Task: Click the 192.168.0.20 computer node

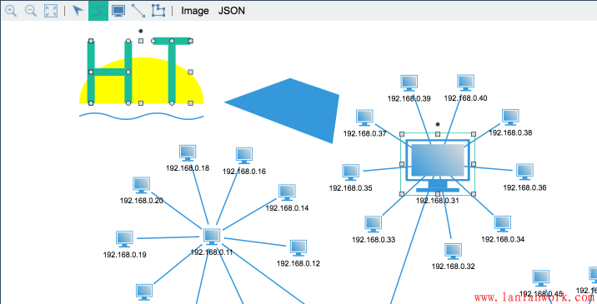Action: click(x=141, y=185)
